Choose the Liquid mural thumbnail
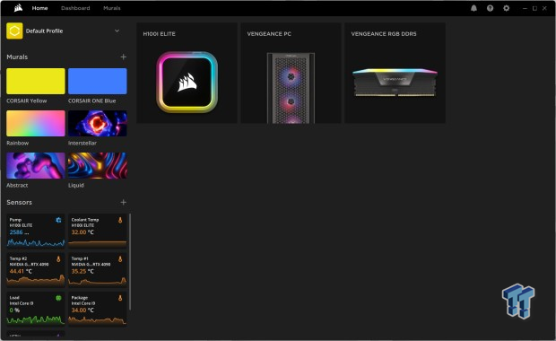This screenshot has width=556, height=341. pyautogui.click(x=98, y=166)
